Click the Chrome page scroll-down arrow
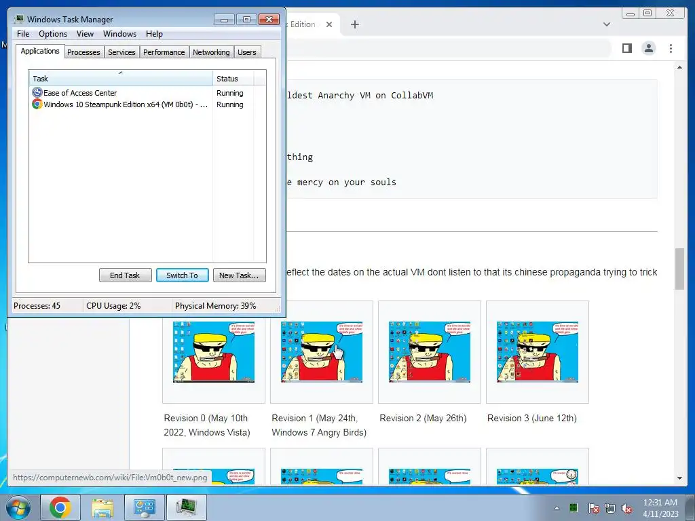This screenshot has height=521, width=695. [679, 478]
